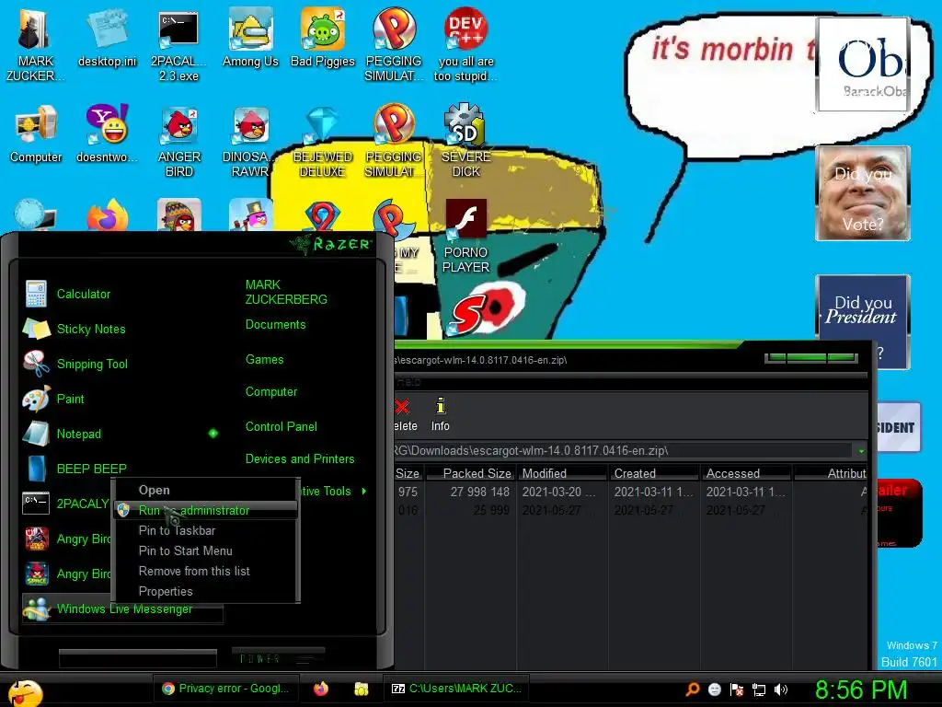Sort by Accessed column header
This screenshot has height=707, width=942.
click(745, 474)
